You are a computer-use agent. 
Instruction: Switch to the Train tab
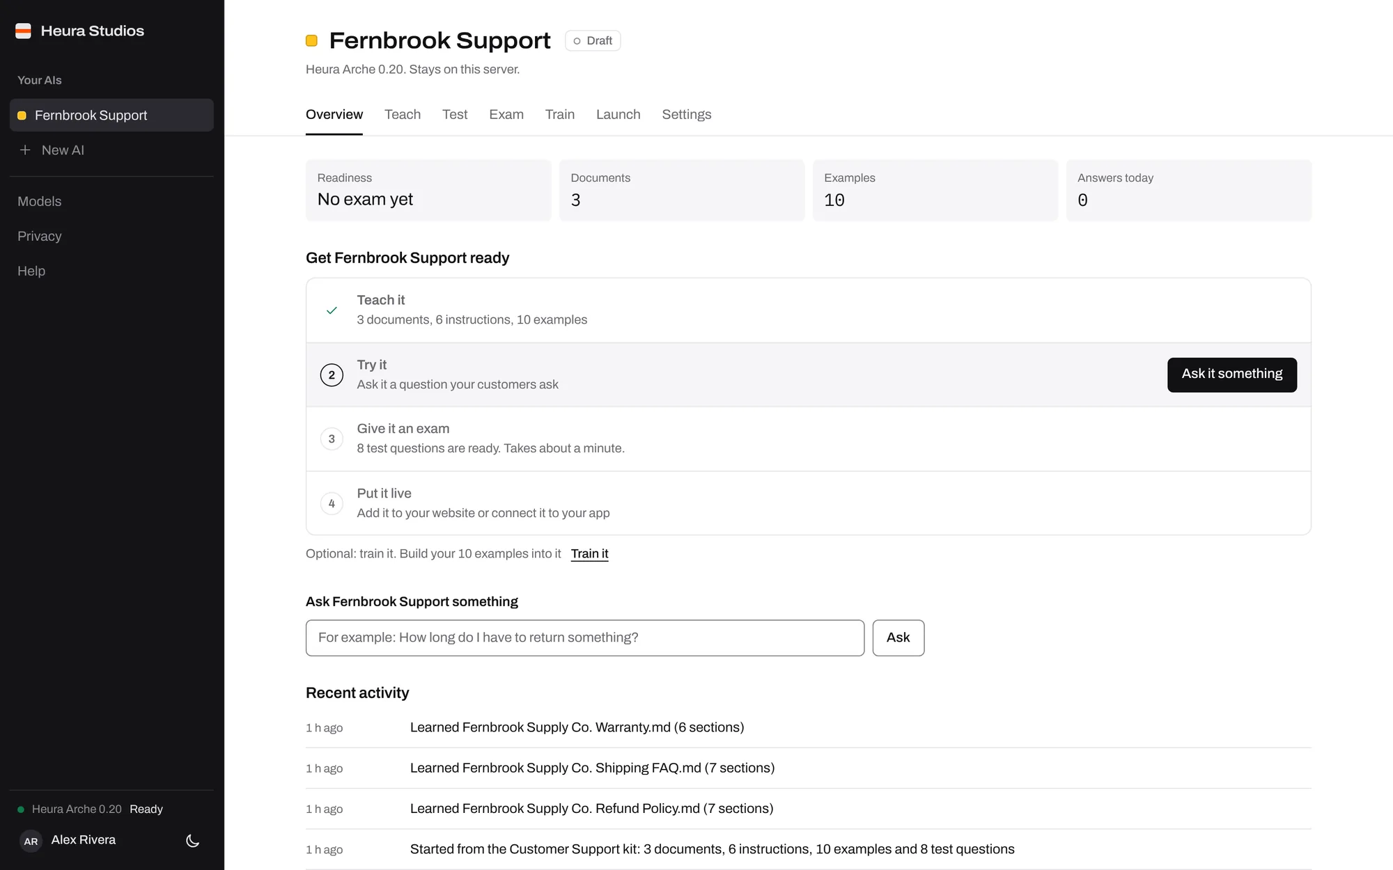pyautogui.click(x=560, y=114)
